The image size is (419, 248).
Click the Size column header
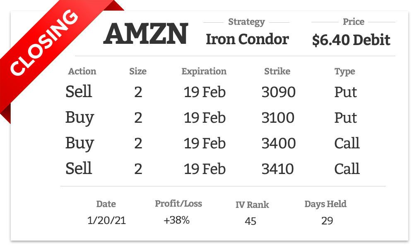[138, 71]
